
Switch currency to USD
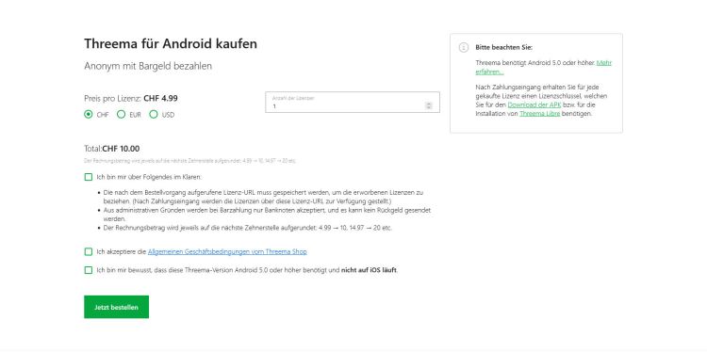[154, 114]
